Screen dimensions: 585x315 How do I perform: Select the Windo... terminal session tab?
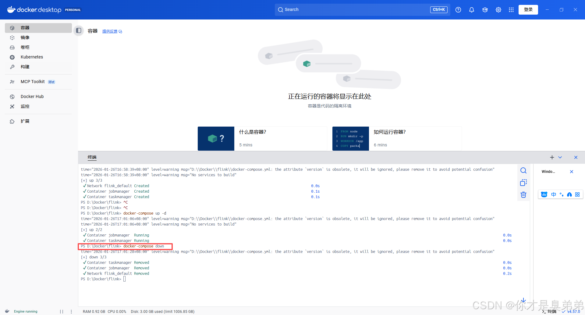pos(548,172)
